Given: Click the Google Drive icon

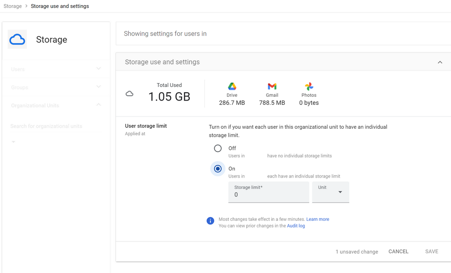Looking at the screenshot, I should coord(232,86).
